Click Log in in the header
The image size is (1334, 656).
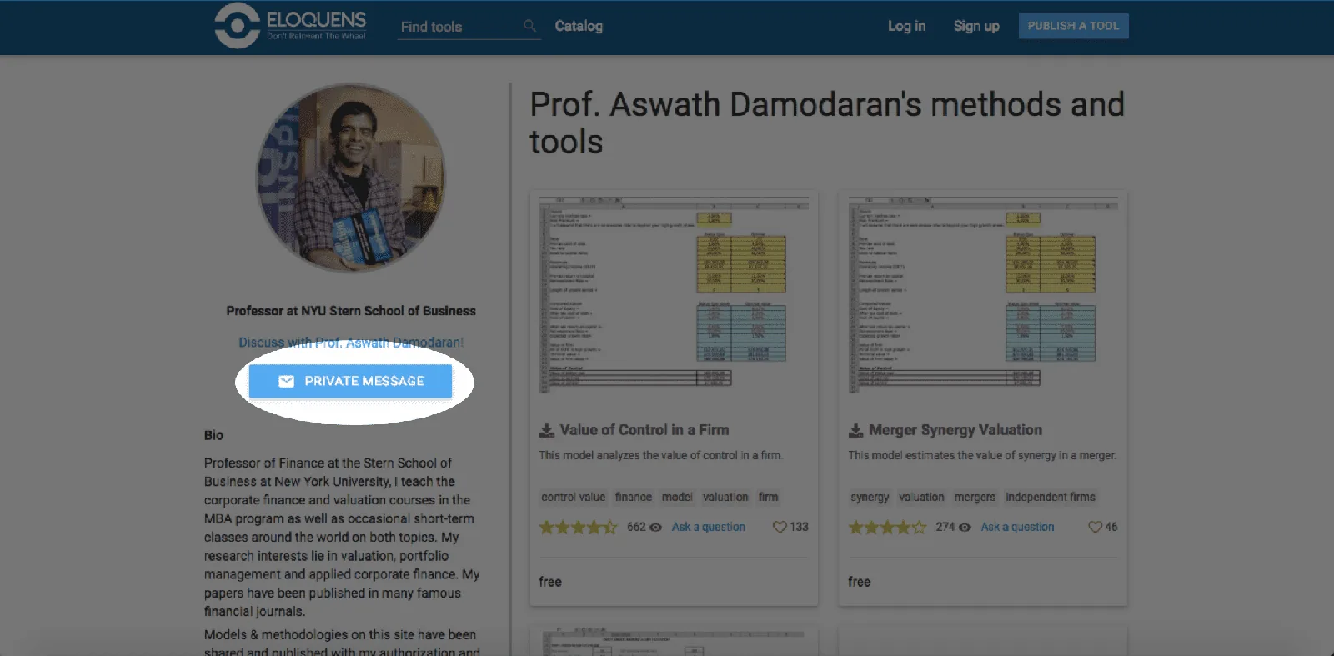[x=906, y=26]
